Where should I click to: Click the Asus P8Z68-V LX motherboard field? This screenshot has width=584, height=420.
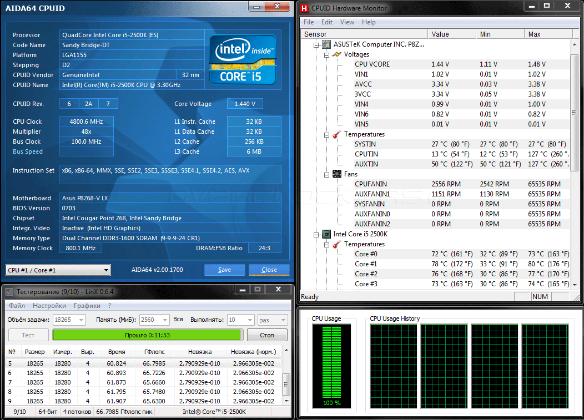pyautogui.click(x=170, y=198)
